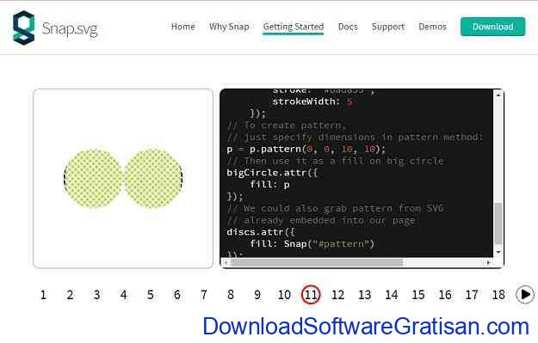Jump to tutorial step 1
Viewport: 538px width, 343px height.
[x=43, y=295]
